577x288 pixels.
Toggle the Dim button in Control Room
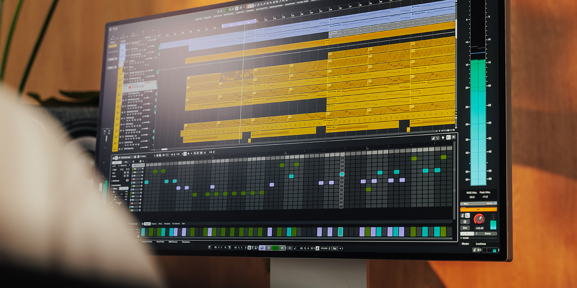(x=465, y=228)
